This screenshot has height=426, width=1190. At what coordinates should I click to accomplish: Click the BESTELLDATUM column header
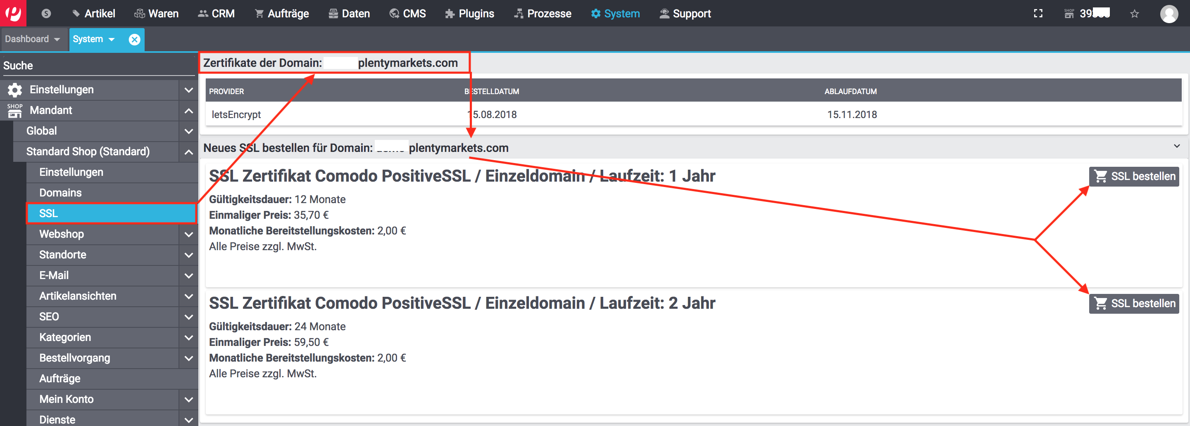click(492, 91)
